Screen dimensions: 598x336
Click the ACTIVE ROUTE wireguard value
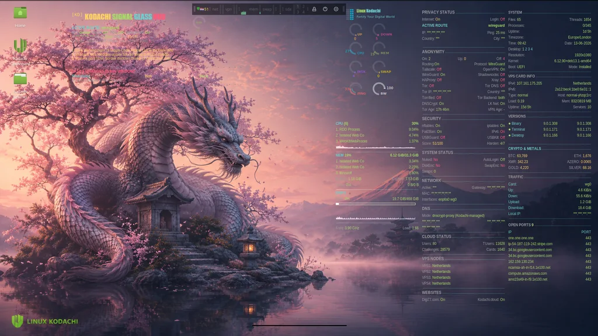coord(496,26)
